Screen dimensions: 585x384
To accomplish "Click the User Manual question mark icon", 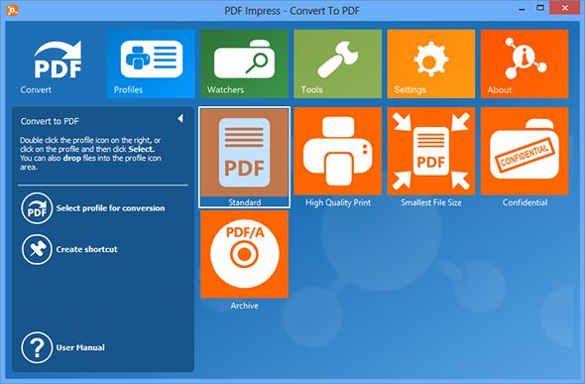I will pyautogui.click(x=37, y=347).
